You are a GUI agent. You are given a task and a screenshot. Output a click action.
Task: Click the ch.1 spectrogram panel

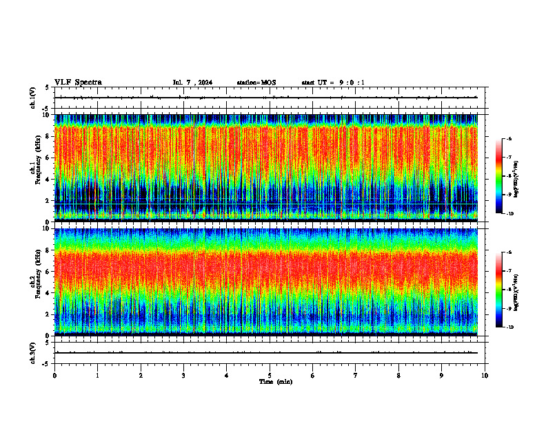point(266,168)
